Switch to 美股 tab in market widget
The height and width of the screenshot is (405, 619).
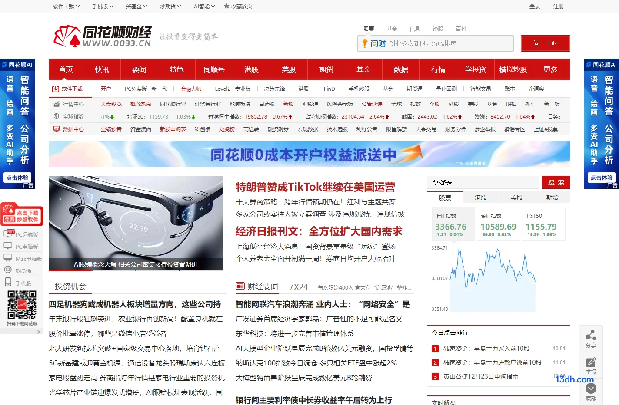516,198
